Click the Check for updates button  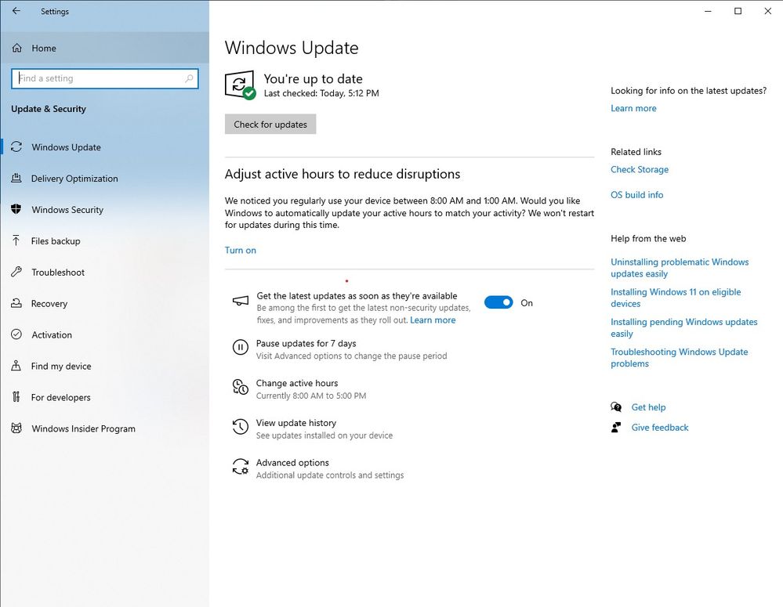point(270,125)
